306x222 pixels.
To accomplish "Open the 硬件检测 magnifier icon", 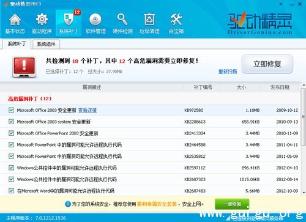I will [122, 23].
